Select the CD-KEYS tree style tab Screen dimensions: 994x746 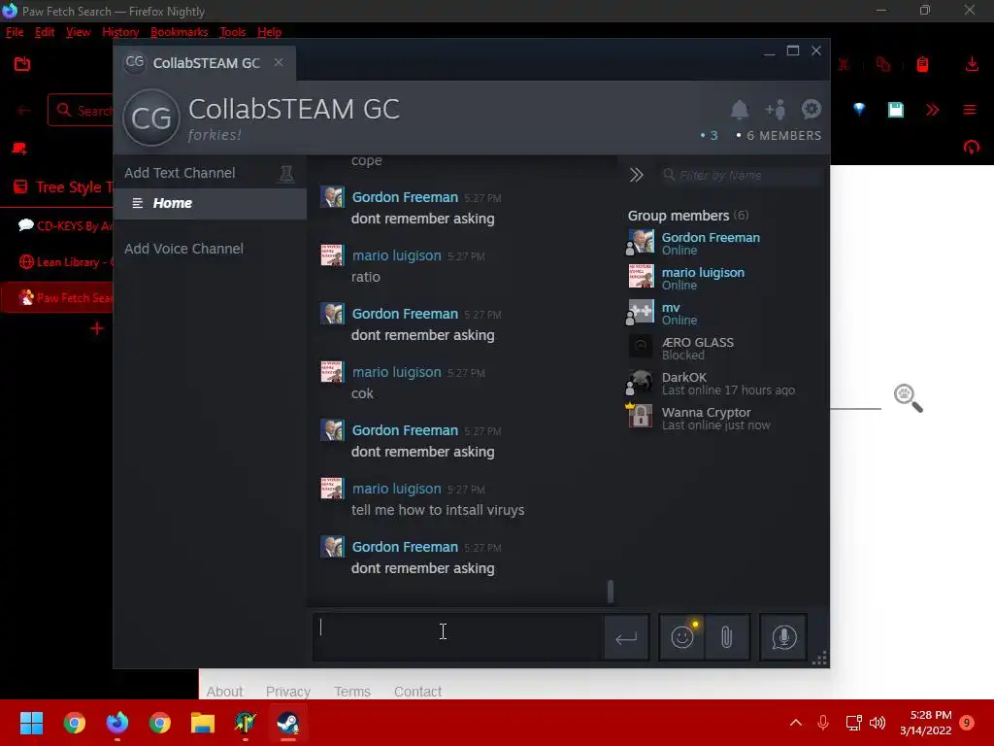[65, 225]
